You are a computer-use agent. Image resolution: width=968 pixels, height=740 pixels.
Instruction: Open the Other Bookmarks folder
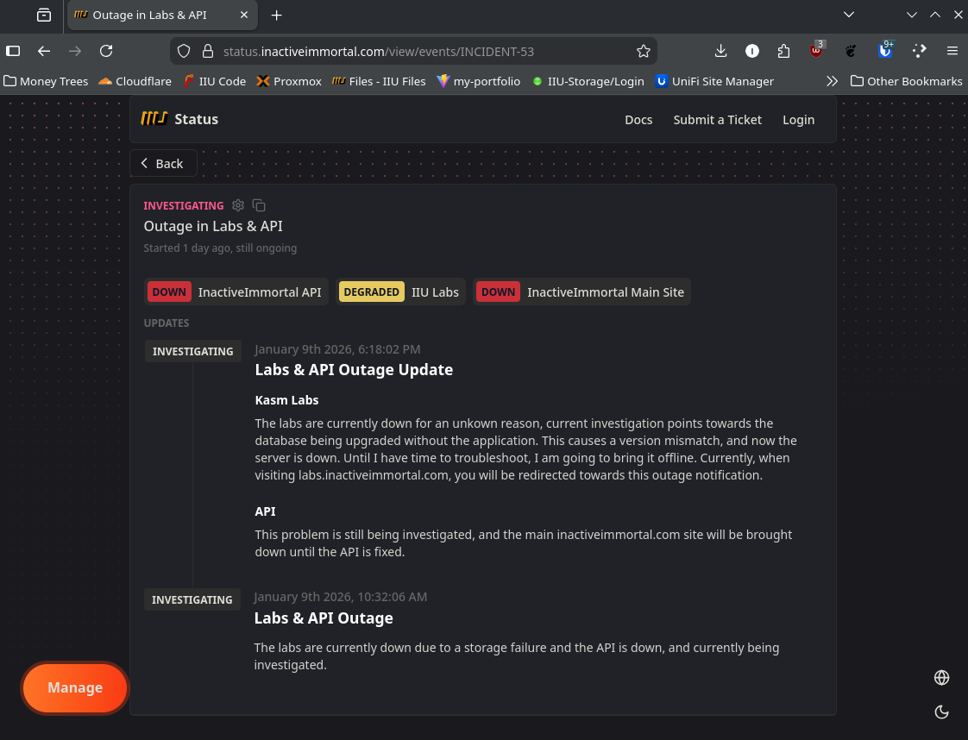click(906, 81)
